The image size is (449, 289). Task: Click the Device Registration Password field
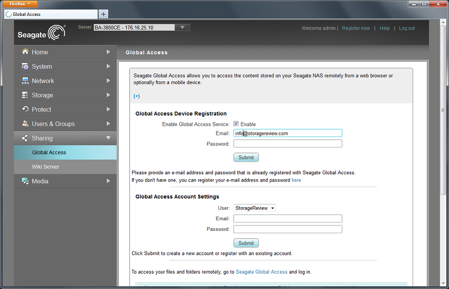point(288,144)
